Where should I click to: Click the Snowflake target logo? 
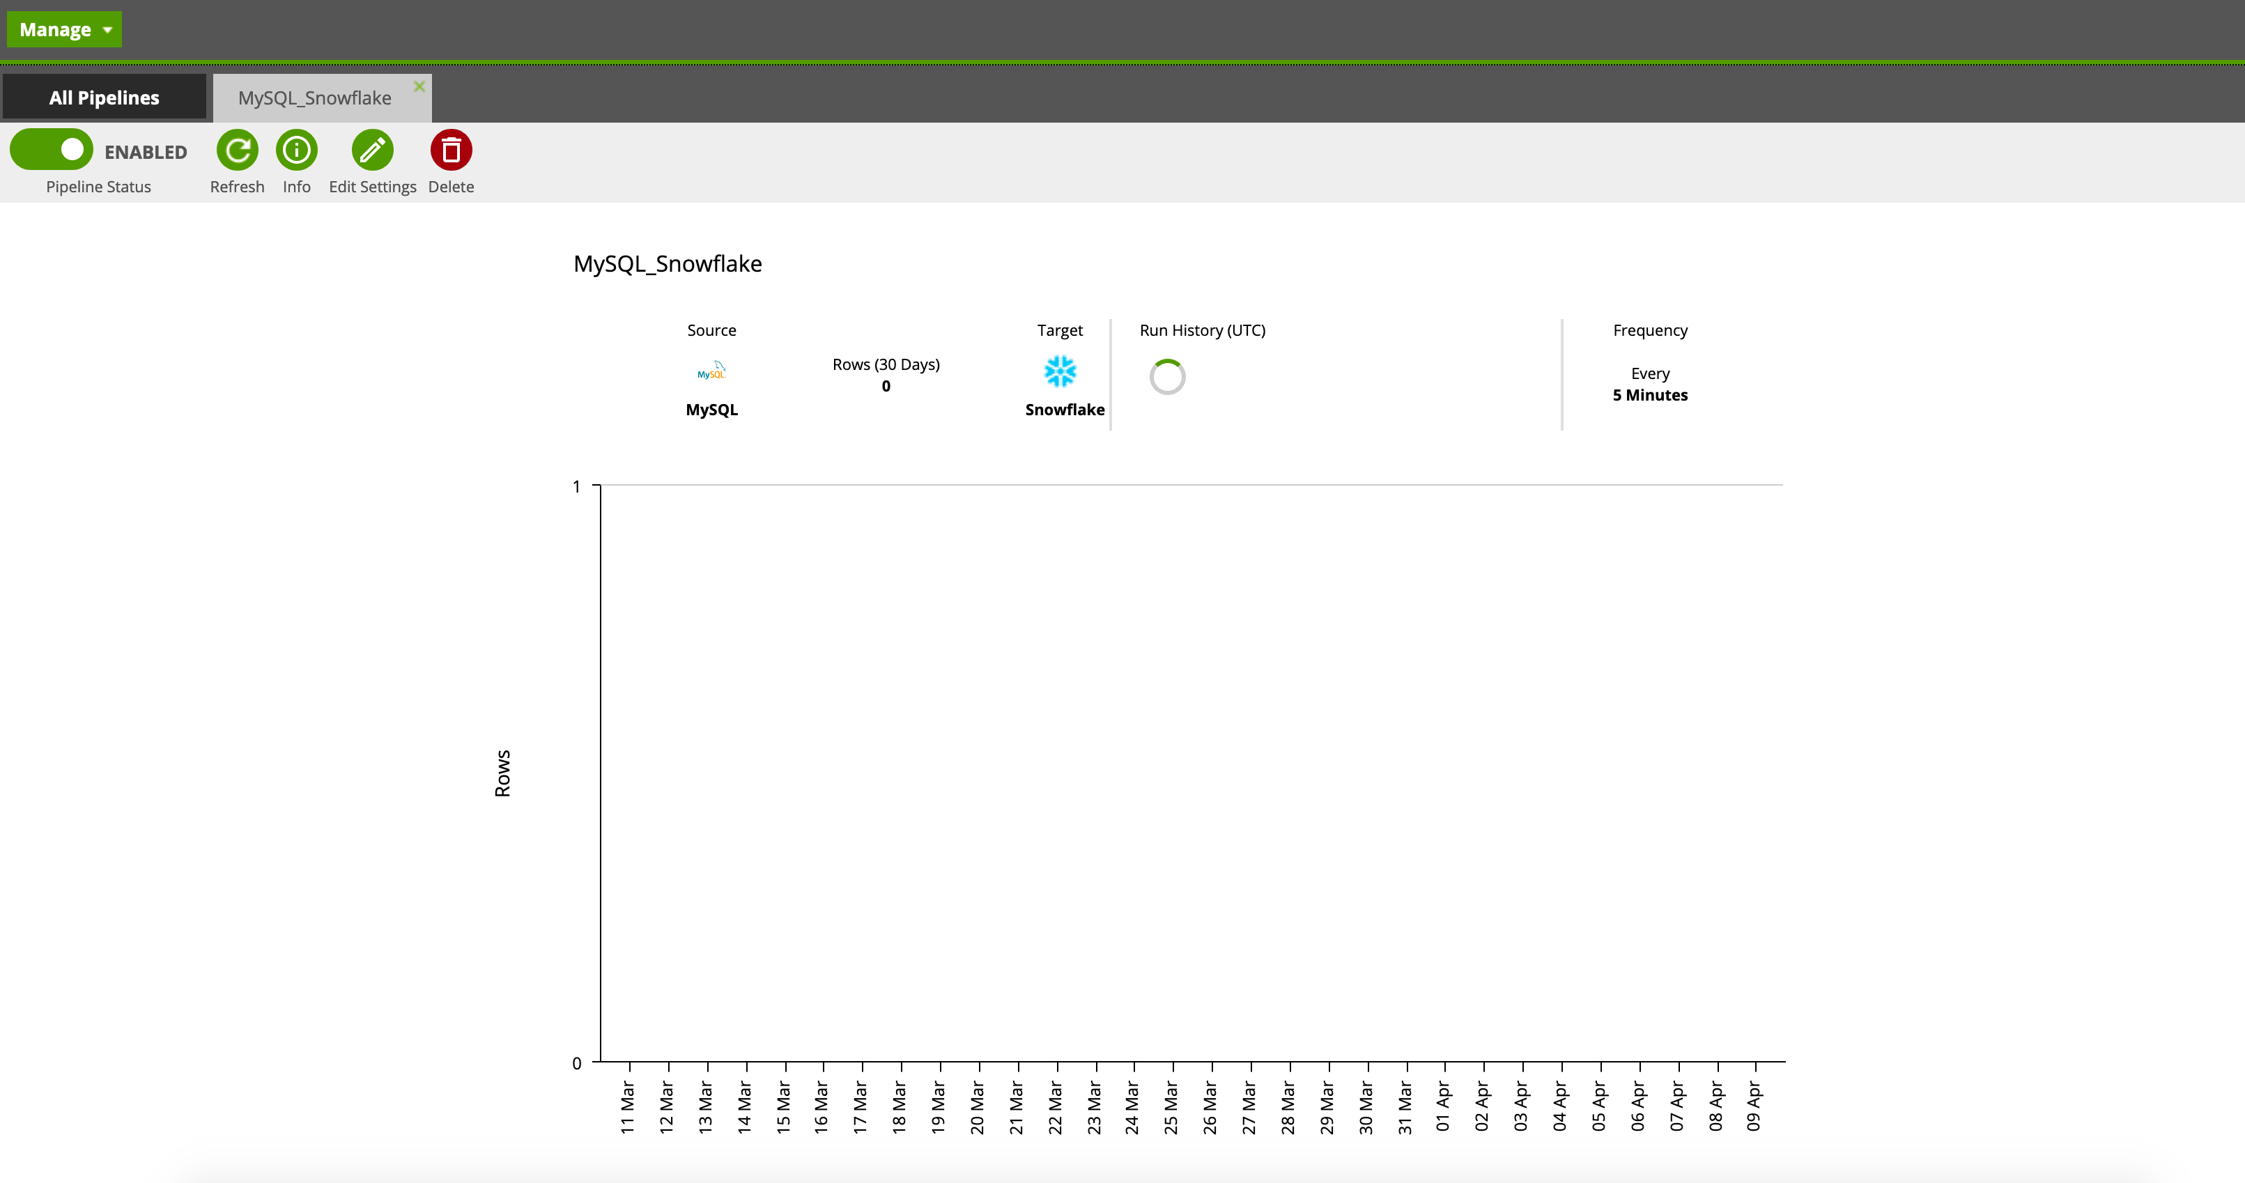pos(1060,371)
